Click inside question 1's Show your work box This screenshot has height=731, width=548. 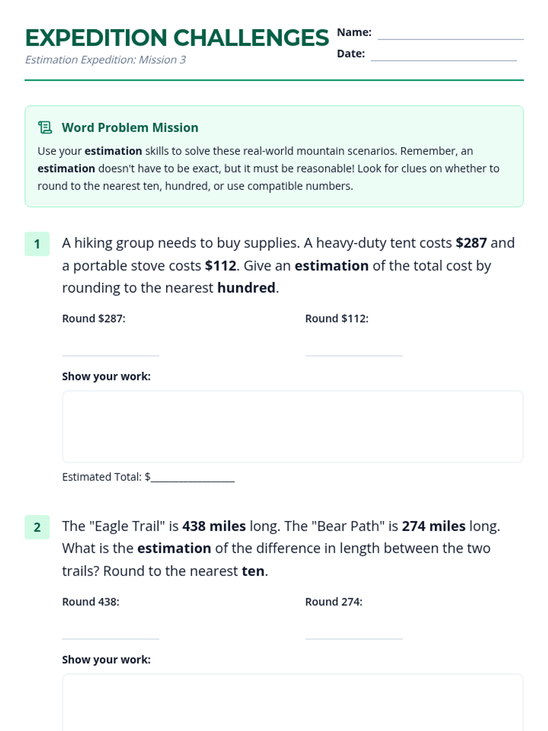click(x=292, y=426)
